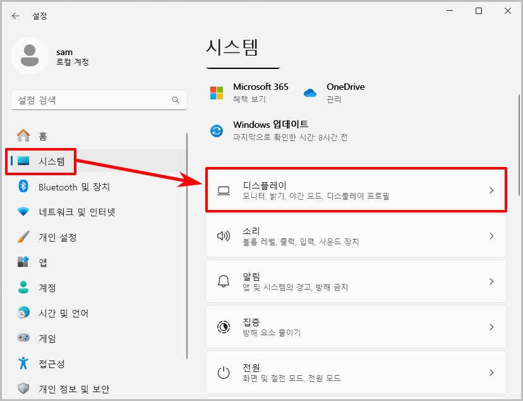This screenshot has height=401, width=523.
Task: Select the 소리 speaker icon
Action: point(222,235)
